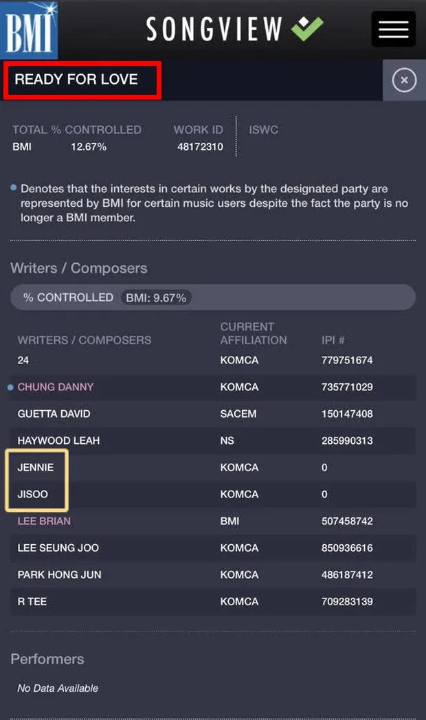Open writer LEE BRIAN link
426x720 pixels.
44,521
